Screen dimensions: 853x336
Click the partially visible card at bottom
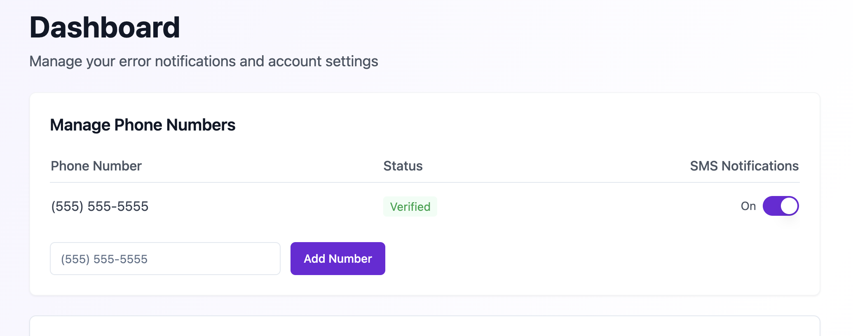point(425,326)
